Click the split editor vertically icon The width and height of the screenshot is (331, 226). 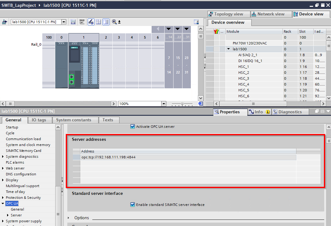[x=105, y=22]
